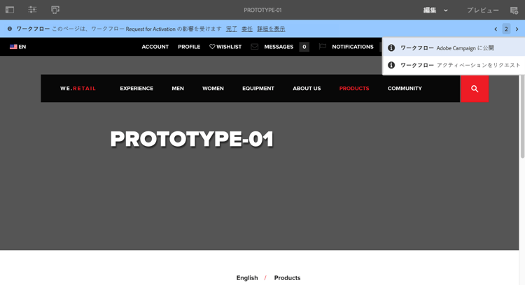525x285 pixels.
Task: Click the red search magnifier button
Action: pos(475,89)
